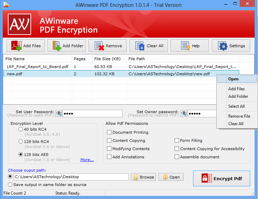This screenshot has height=199, width=258.
Task: Choose Open in the context menu
Action: (x=237, y=79)
